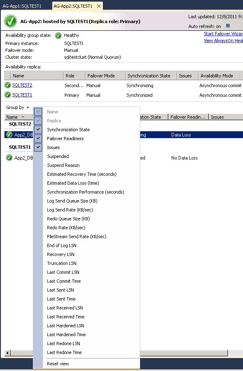Add Redo Queue Size (KB) column
The width and height of the screenshot is (243, 371).
click(x=68, y=219)
